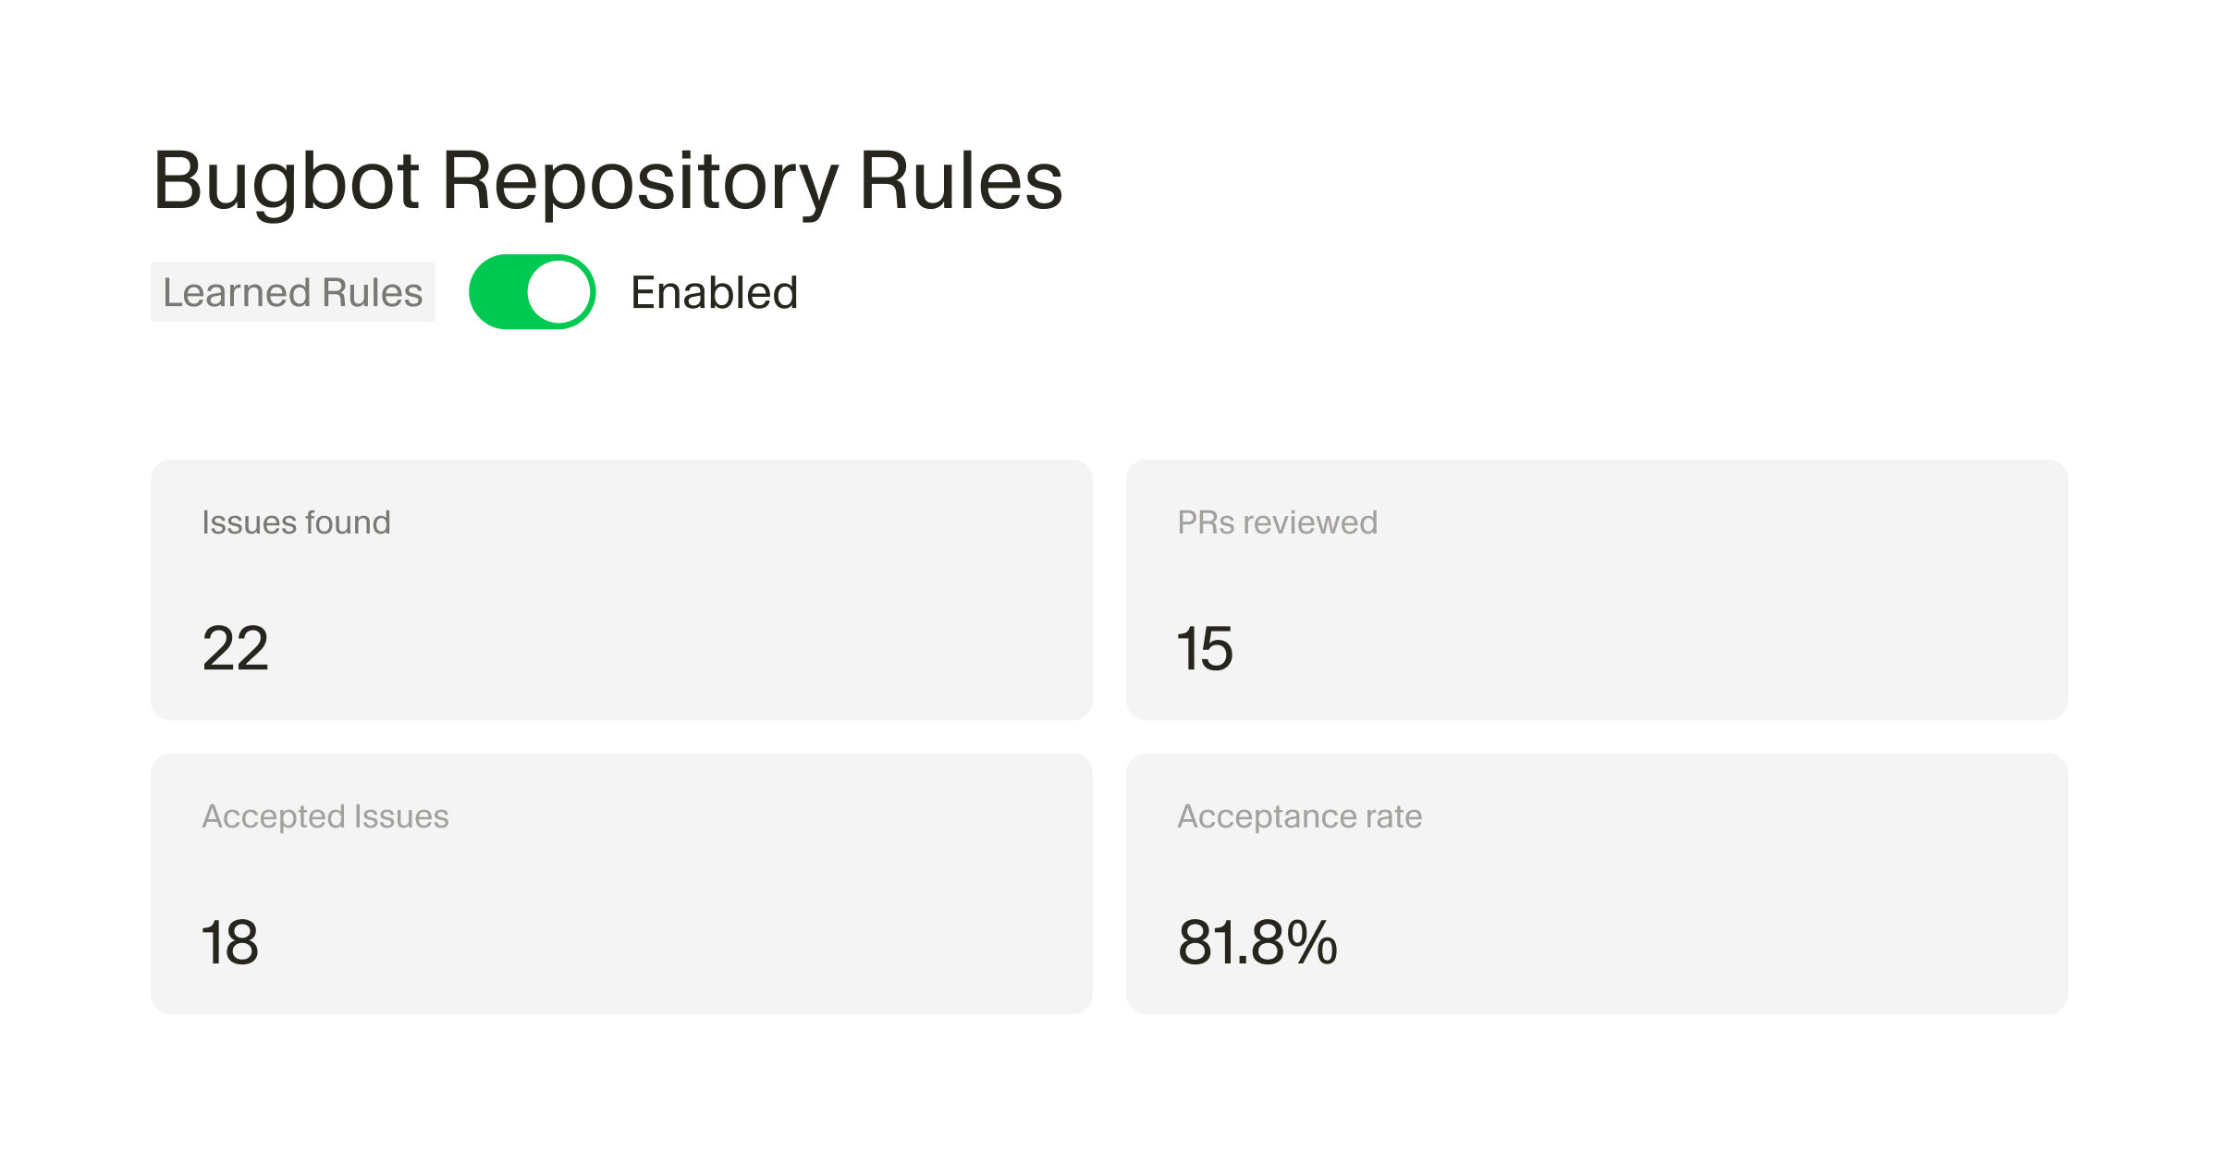Select the issues found value 22
Viewport: 2219px width, 1165px height.
point(235,648)
